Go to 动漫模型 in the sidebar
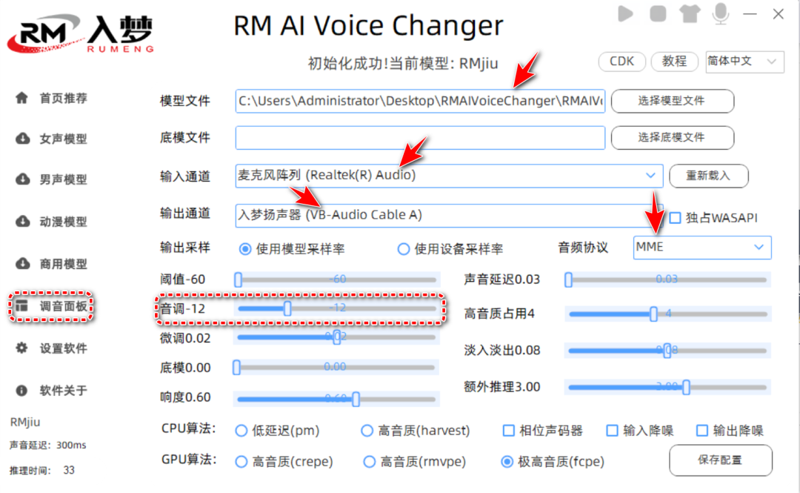Viewport: 800px width, 493px height. tap(63, 222)
